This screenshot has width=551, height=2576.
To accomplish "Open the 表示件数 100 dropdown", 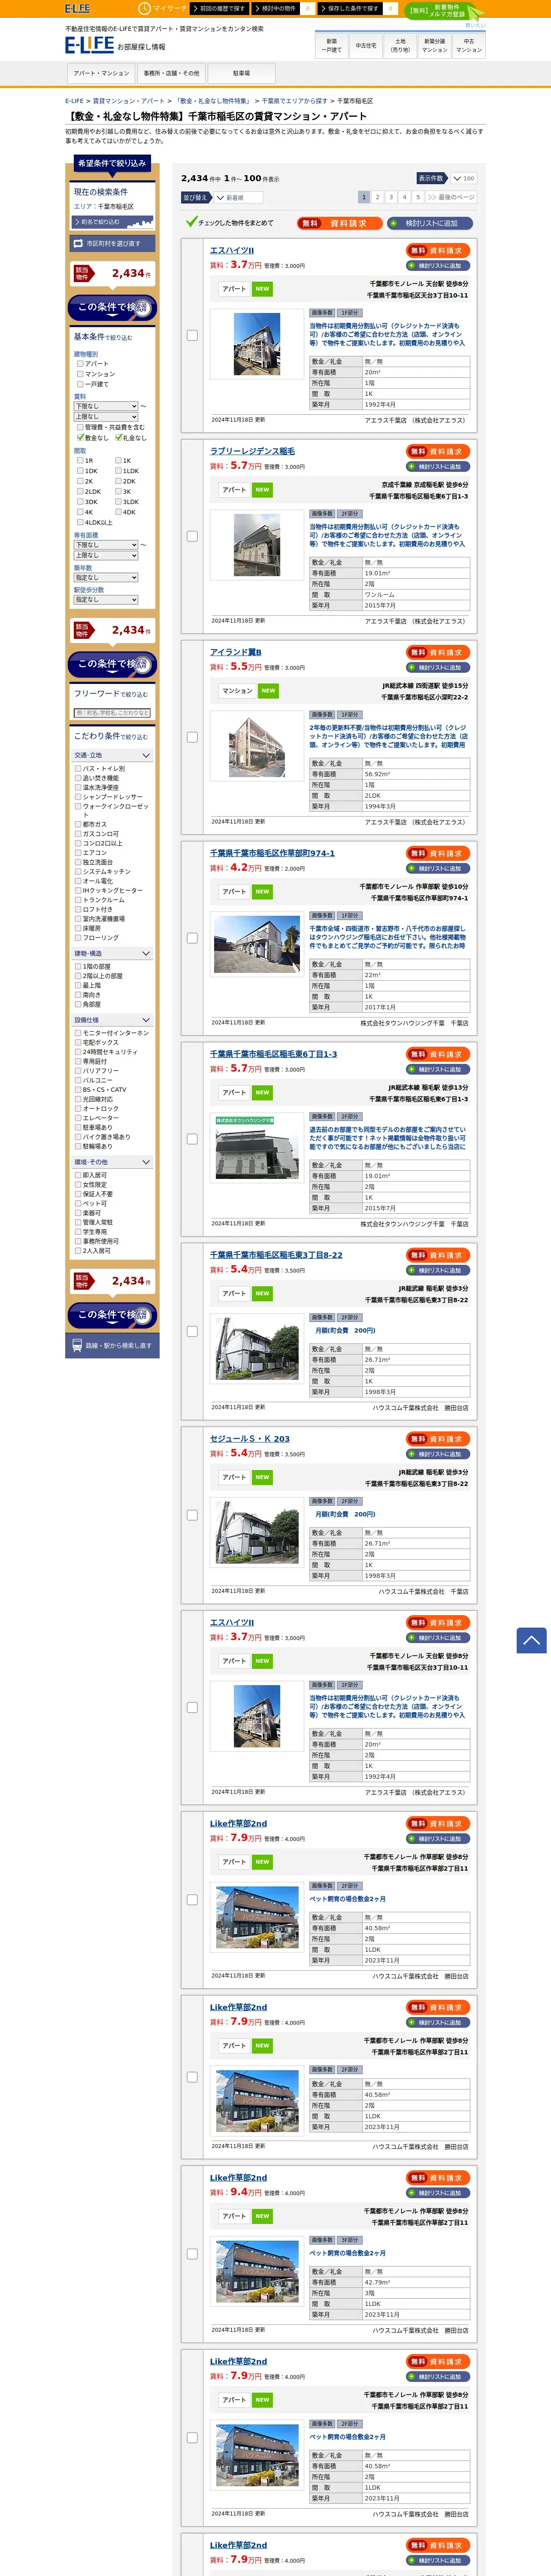I will pos(463,179).
